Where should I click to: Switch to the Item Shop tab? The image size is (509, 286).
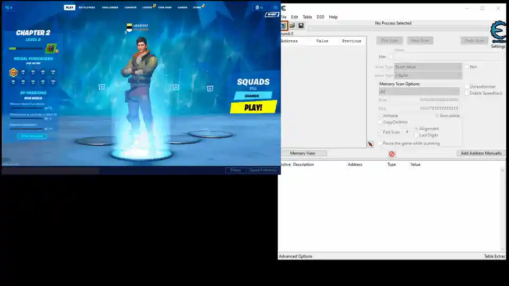tap(165, 7)
